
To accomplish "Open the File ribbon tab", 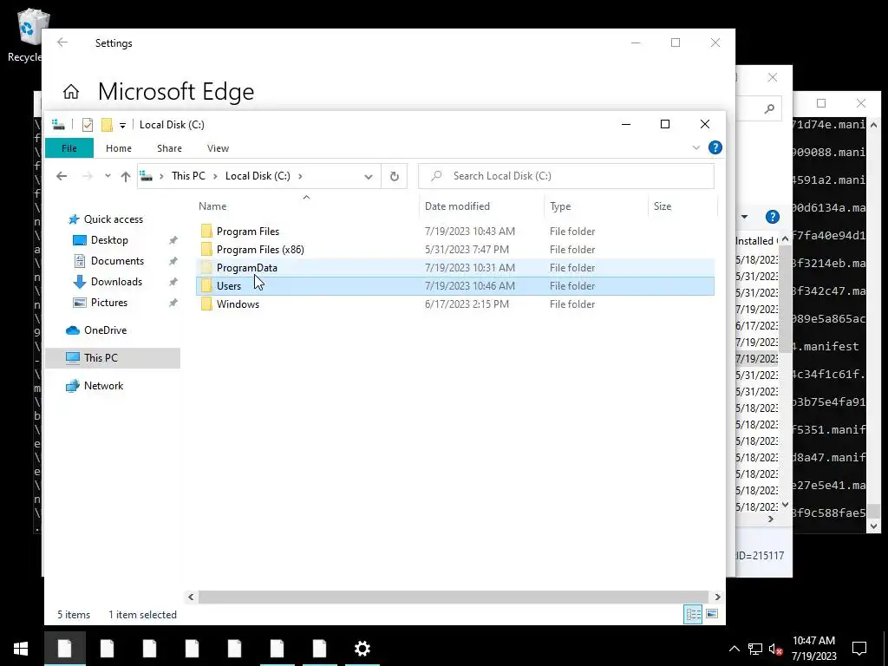I will (x=69, y=148).
